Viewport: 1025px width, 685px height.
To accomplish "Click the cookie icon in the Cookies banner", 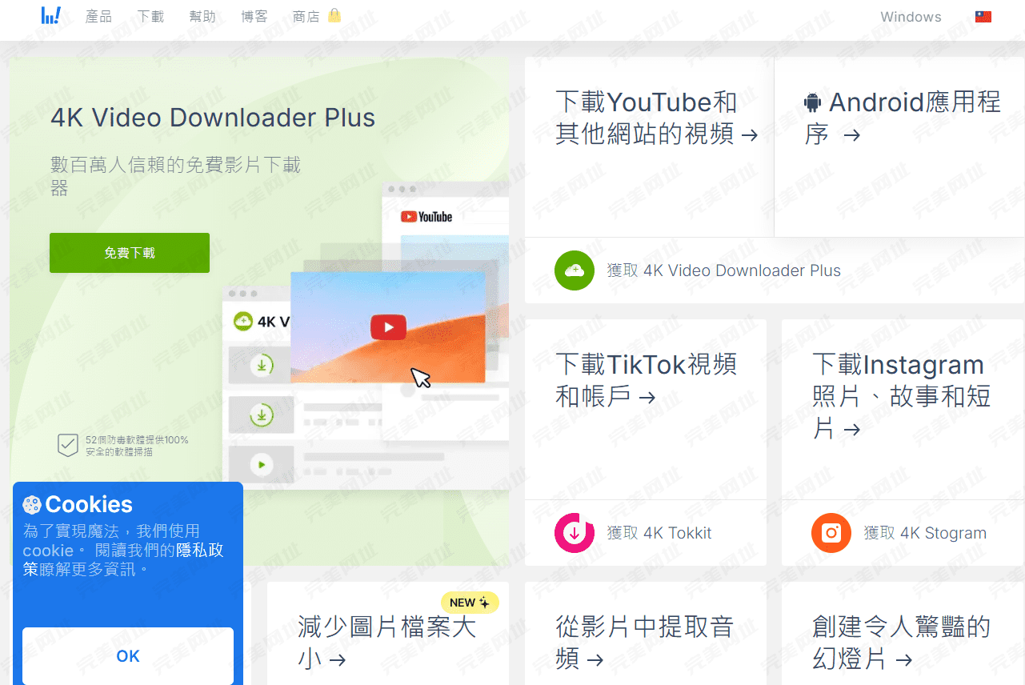I will (32, 504).
